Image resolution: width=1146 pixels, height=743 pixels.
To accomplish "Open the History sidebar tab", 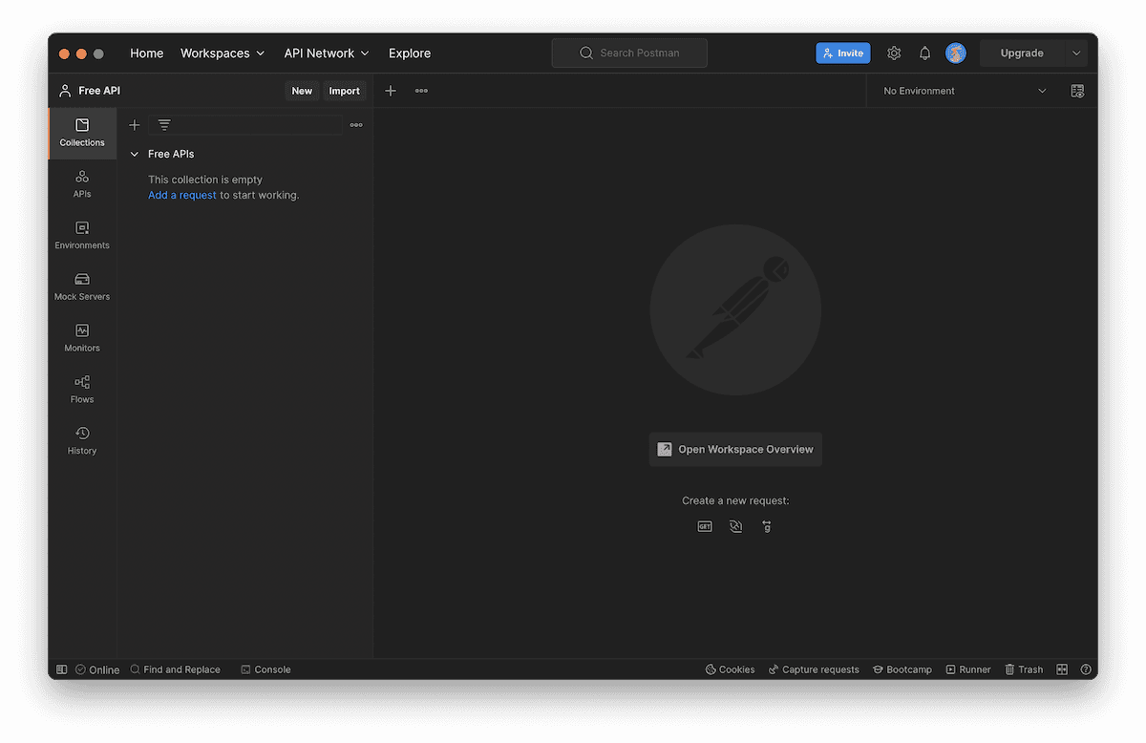I will coord(82,441).
